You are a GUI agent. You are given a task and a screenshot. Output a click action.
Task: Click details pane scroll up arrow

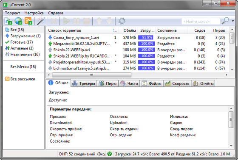tap(231, 108)
